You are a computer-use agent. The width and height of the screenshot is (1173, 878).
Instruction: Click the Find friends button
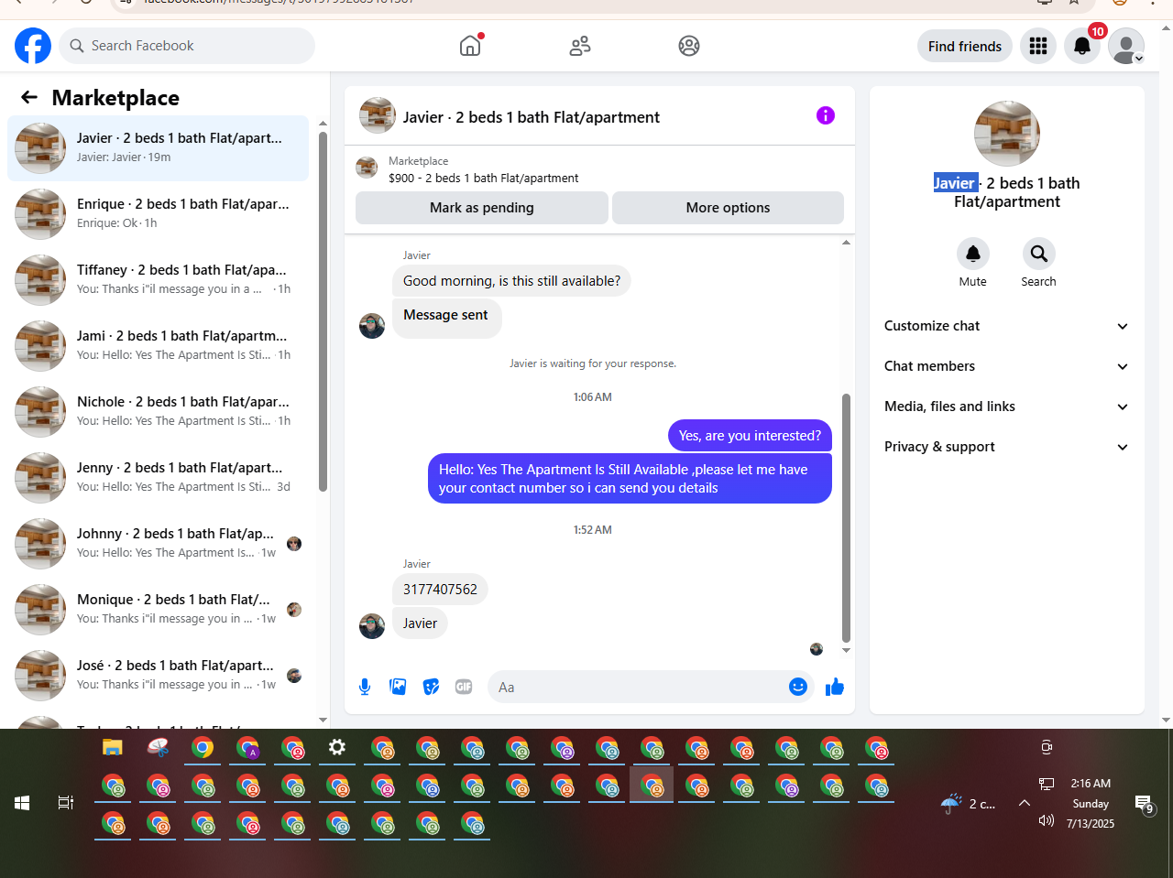(x=965, y=46)
